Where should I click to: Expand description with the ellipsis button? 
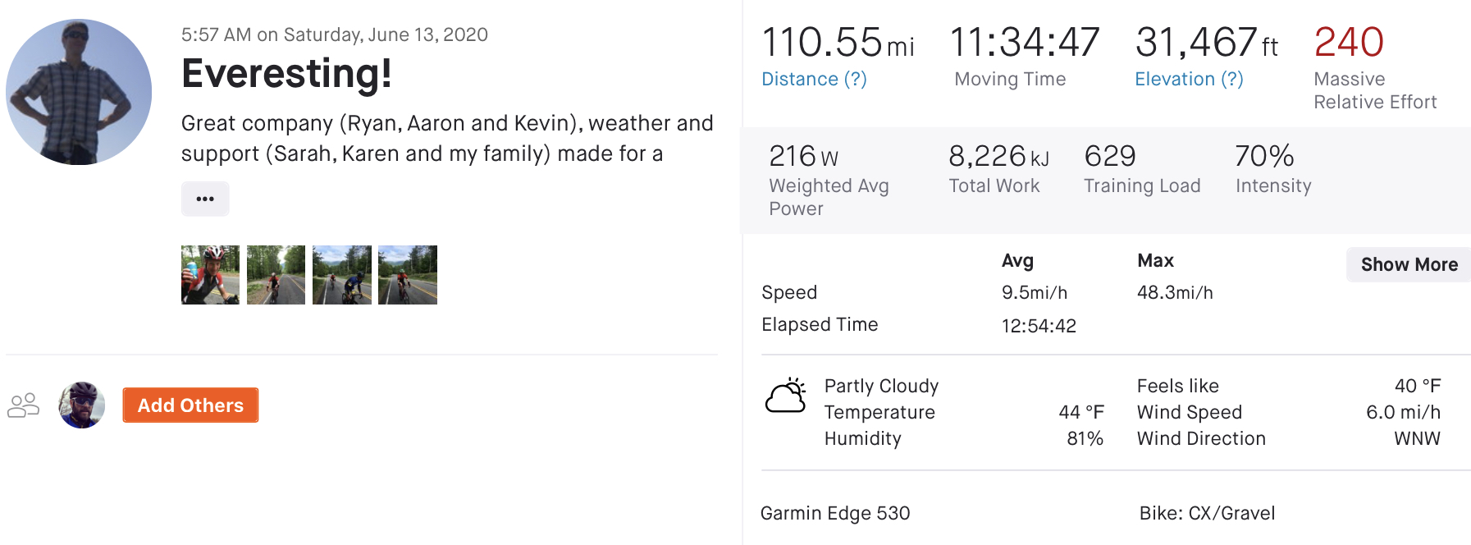[205, 199]
